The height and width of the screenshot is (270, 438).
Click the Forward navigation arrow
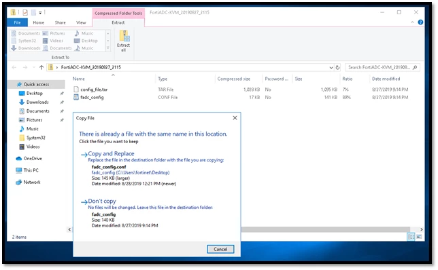click(x=25, y=67)
